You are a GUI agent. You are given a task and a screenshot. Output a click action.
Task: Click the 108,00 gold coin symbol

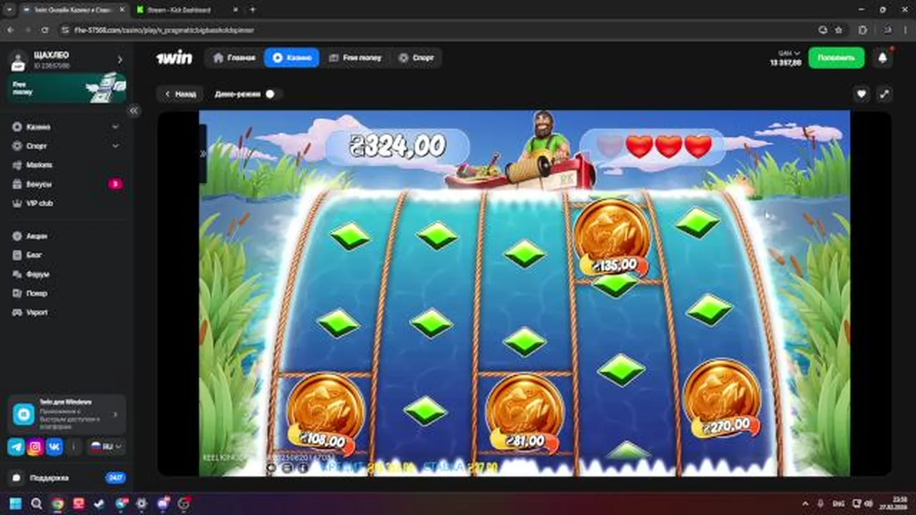324,413
